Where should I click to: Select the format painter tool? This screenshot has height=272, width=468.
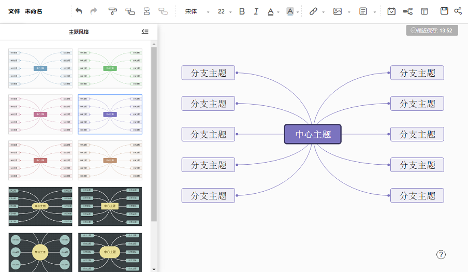pos(112,11)
